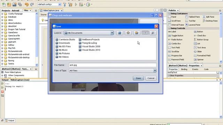Open the Binding tab in Properties
Image resolution: width=223 pixels, height=125 pixels.
point(184,69)
